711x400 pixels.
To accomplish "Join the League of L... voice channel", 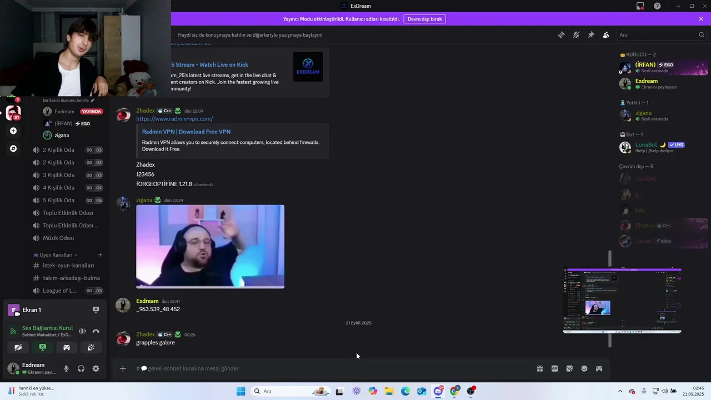I will tap(68, 291).
